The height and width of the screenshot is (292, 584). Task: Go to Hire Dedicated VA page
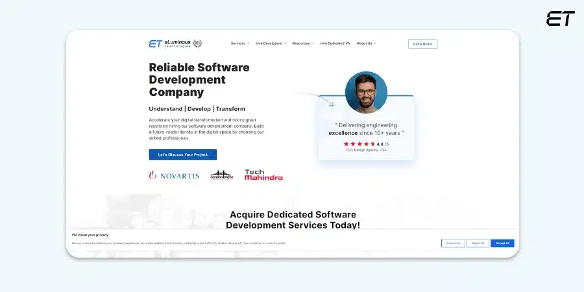point(335,43)
